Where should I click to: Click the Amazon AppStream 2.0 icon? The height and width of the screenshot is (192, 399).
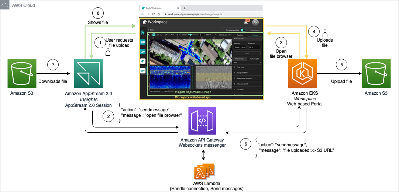[88, 74]
